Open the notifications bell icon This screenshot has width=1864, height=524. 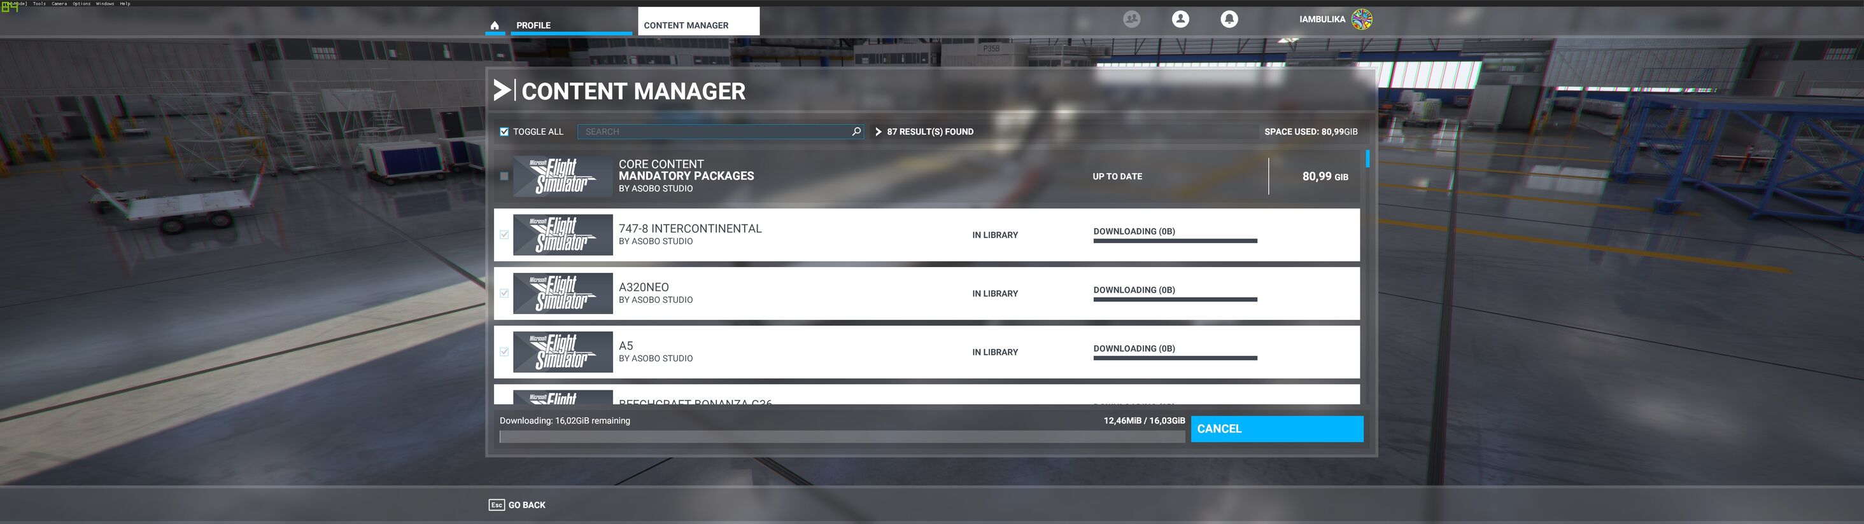(1229, 20)
